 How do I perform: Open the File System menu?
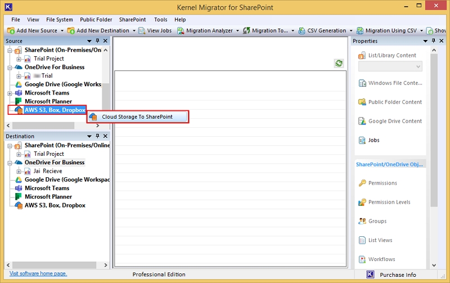click(60, 20)
